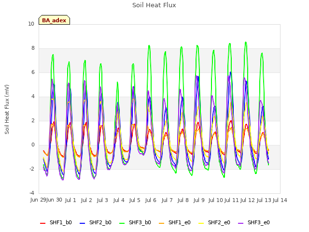Toggle SHF3_b0 series in legend
The image size is (309, 232).
pyautogui.click(x=135, y=222)
